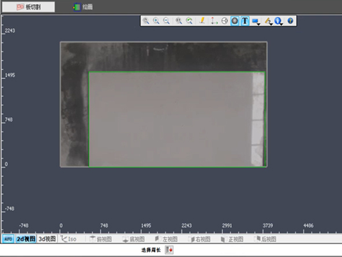Image resolution: width=342 pixels, height=257 pixels.
Task: Toggle the gray sphere shading button
Action: [x=235, y=21]
